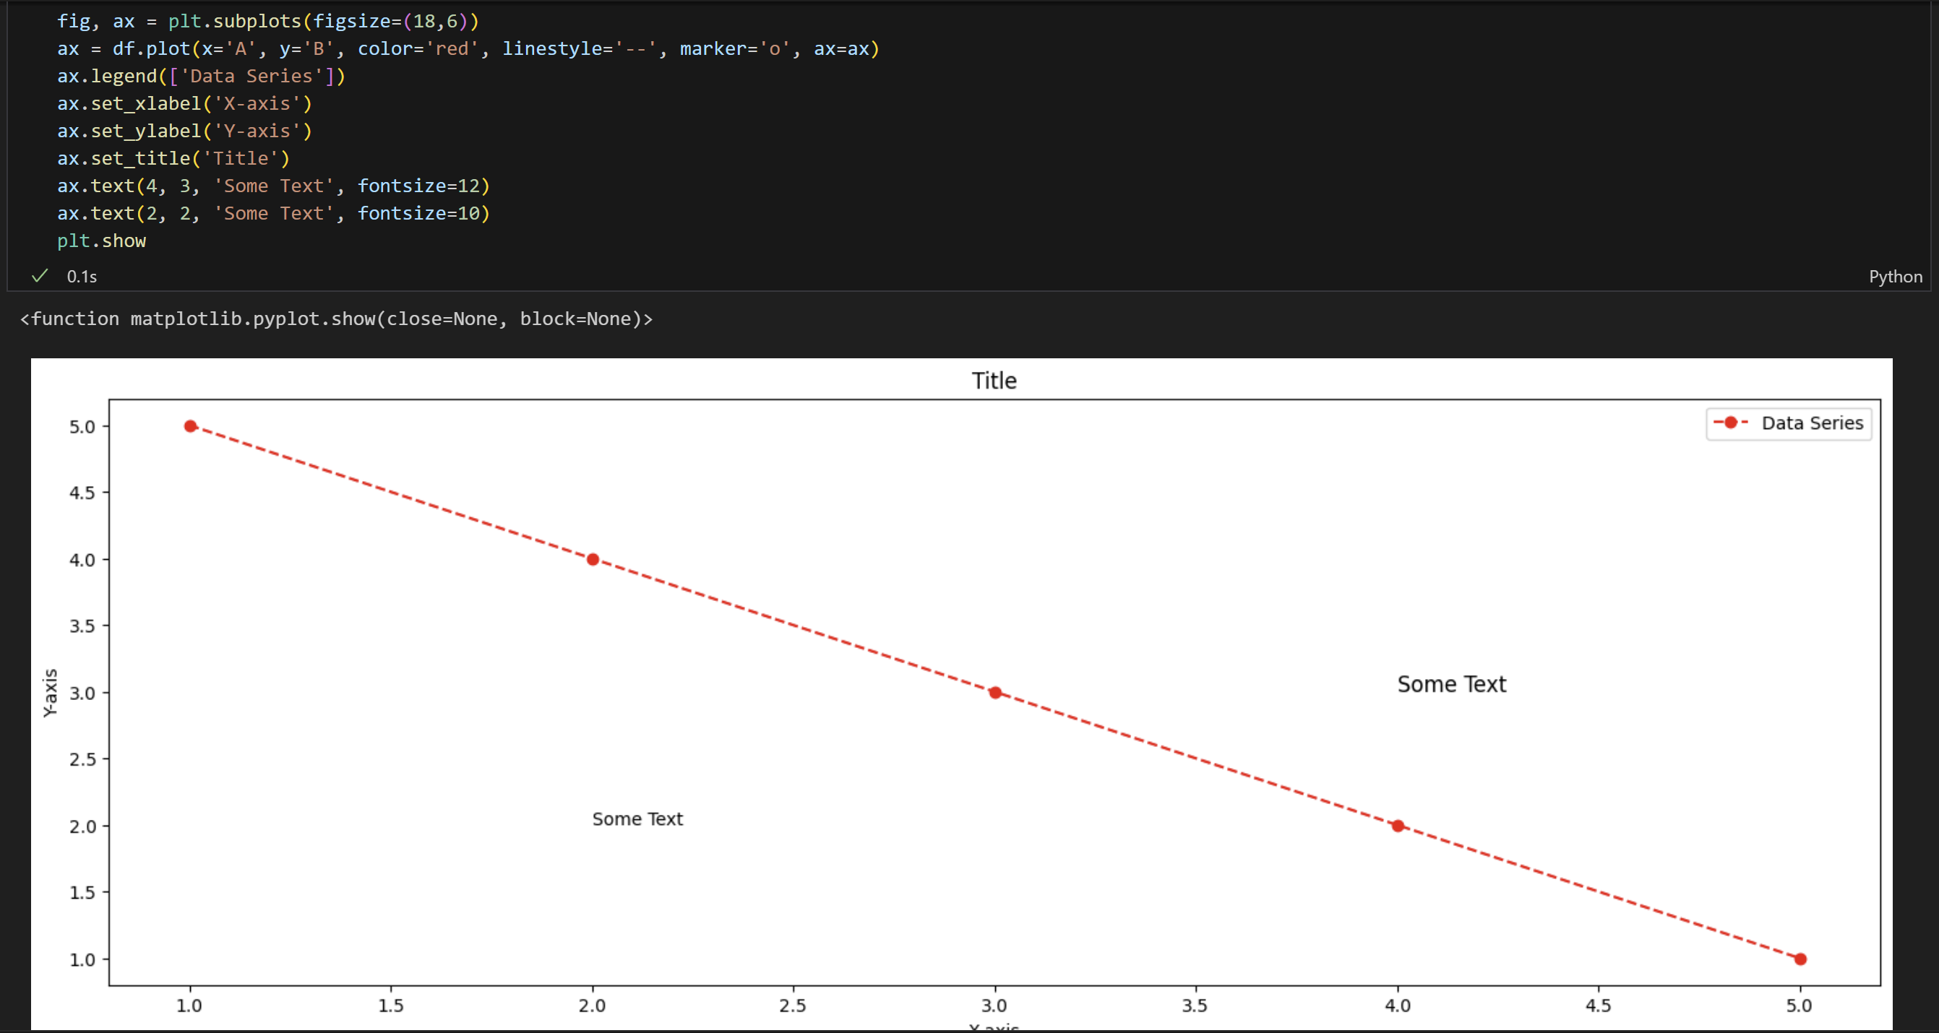Click the rotated Y-axis label
Screen dimensions: 1939x1033
(50, 692)
